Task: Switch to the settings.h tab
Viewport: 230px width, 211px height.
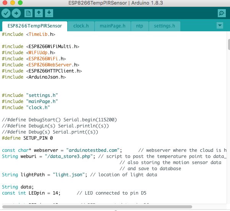Action: click(164, 26)
